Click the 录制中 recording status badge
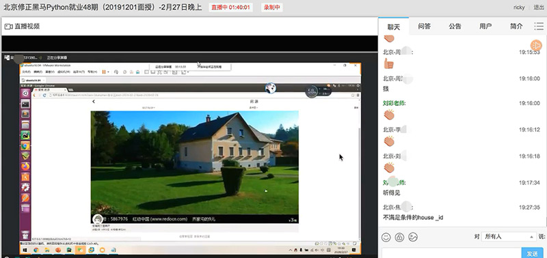Image resolution: width=547 pixels, height=258 pixels. point(272,8)
